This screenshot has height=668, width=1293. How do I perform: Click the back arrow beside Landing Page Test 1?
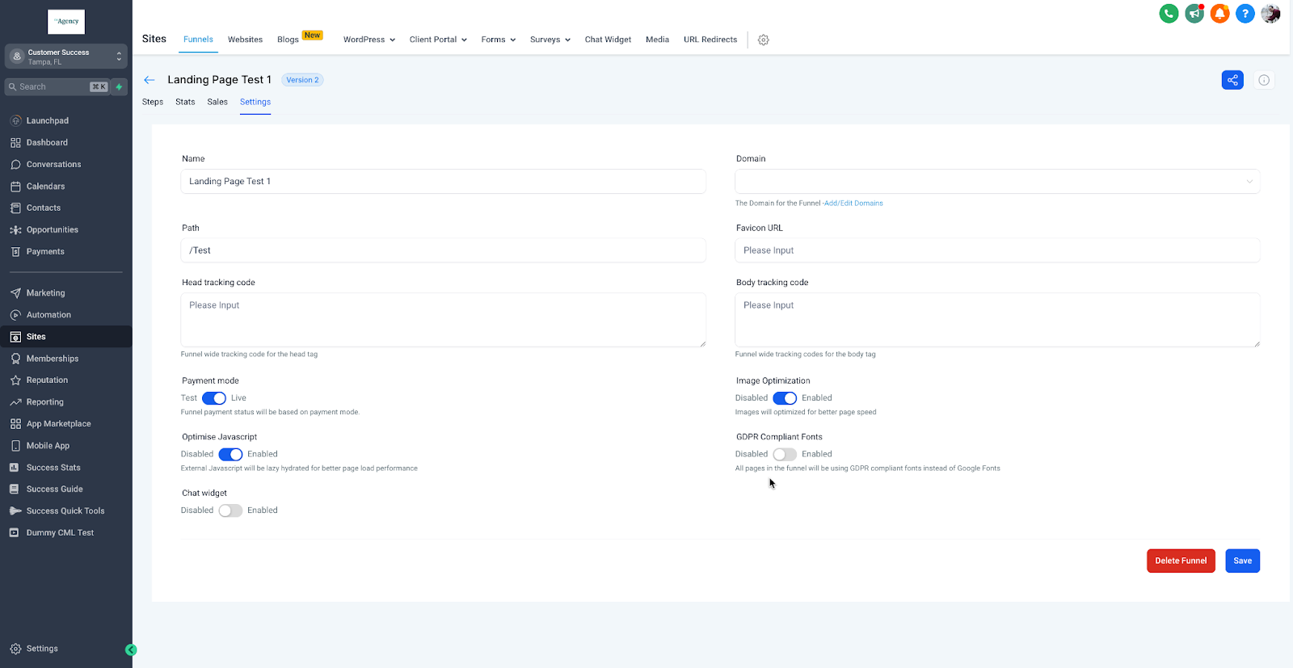(150, 80)
